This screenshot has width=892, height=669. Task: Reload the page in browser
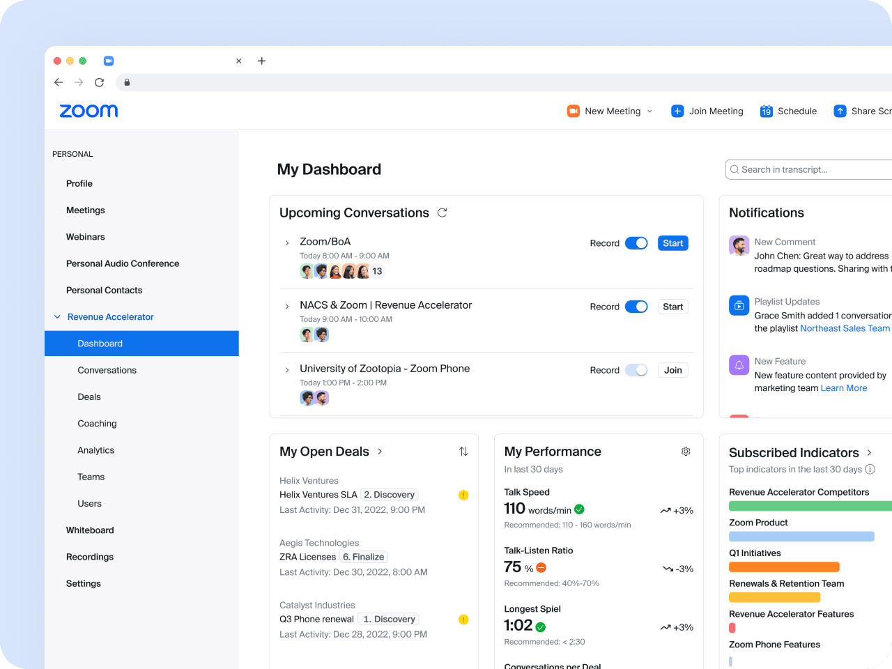pos(99,82)
